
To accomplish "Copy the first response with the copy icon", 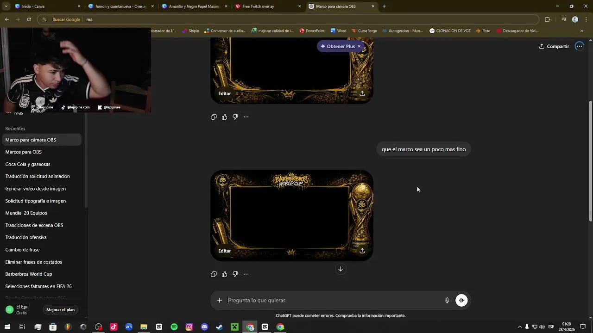I will (214, 117).
